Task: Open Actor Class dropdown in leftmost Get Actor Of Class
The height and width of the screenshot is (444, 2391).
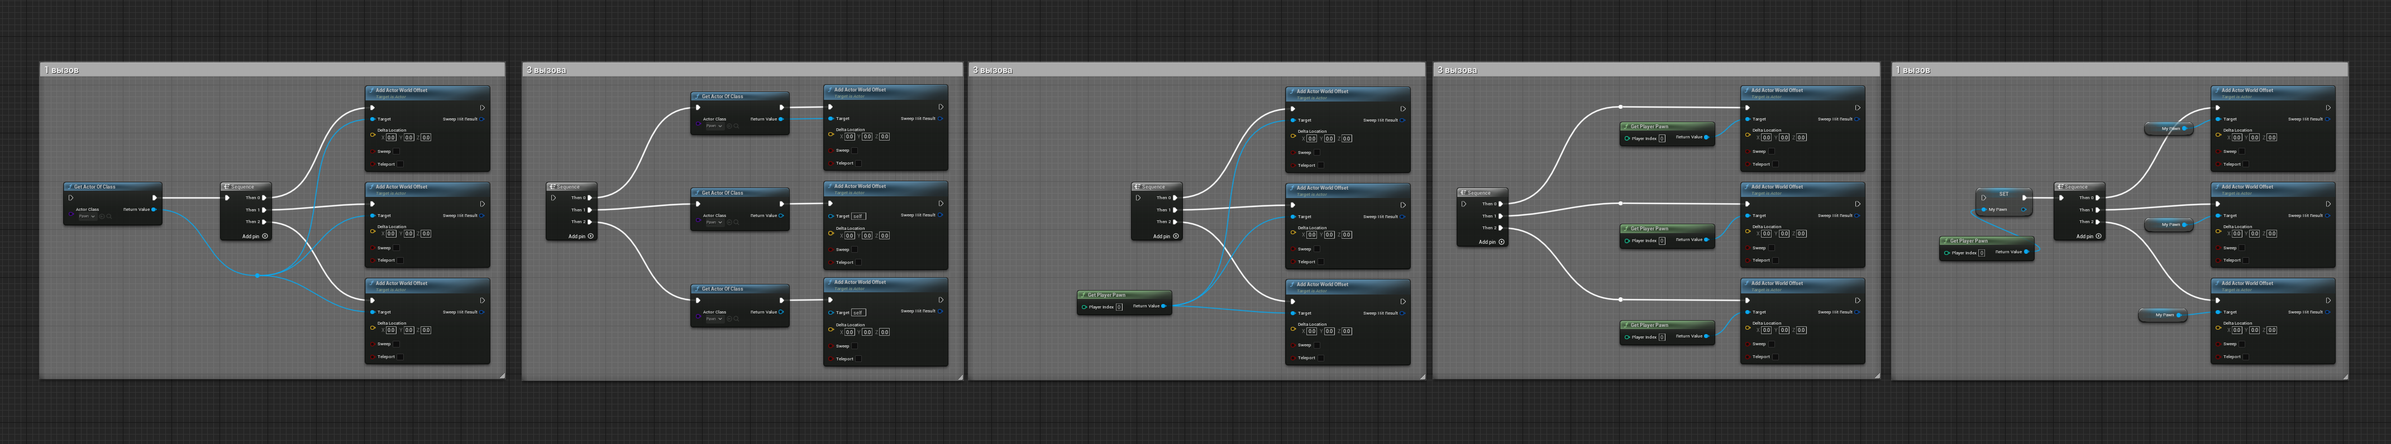Action: (x=87, y=217)
